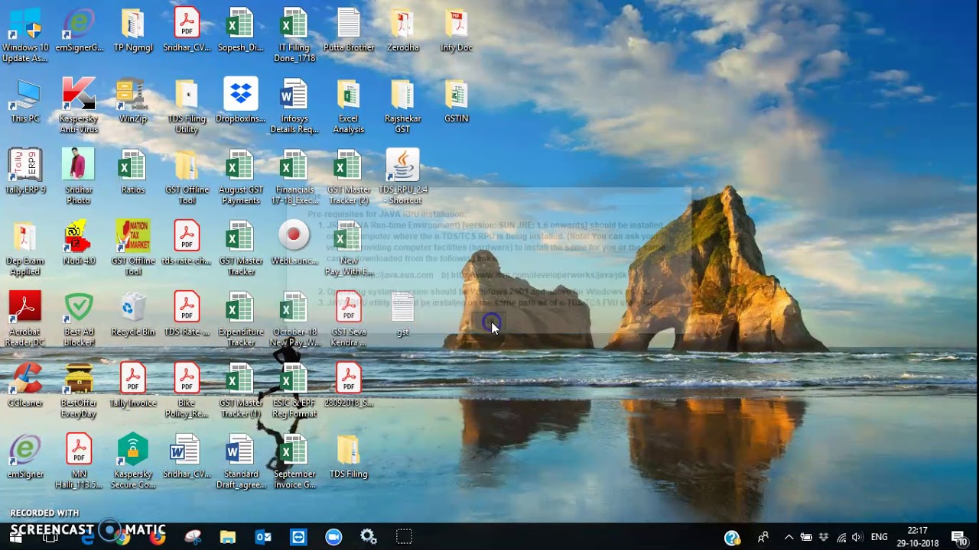
Task: Open Kaspersky Secure Connection icon
Action: pos(132,461)
